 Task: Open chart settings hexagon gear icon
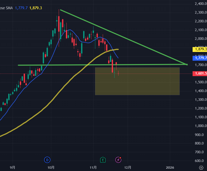click(x=201, y=167)
